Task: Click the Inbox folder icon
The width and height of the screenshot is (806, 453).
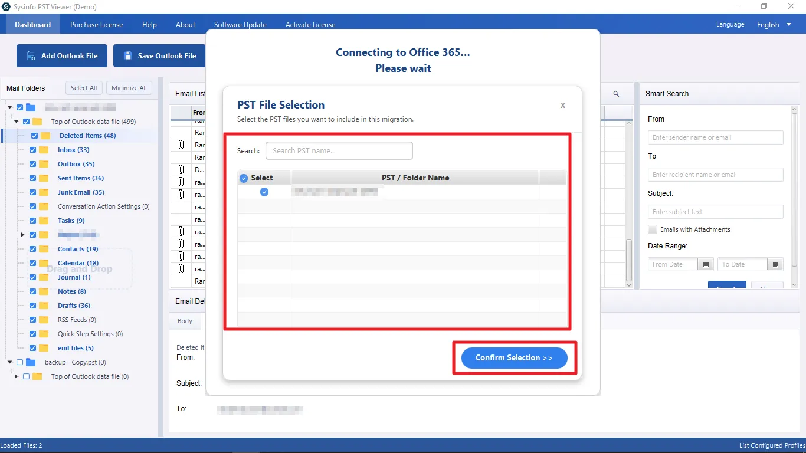Action: point(44,150)
